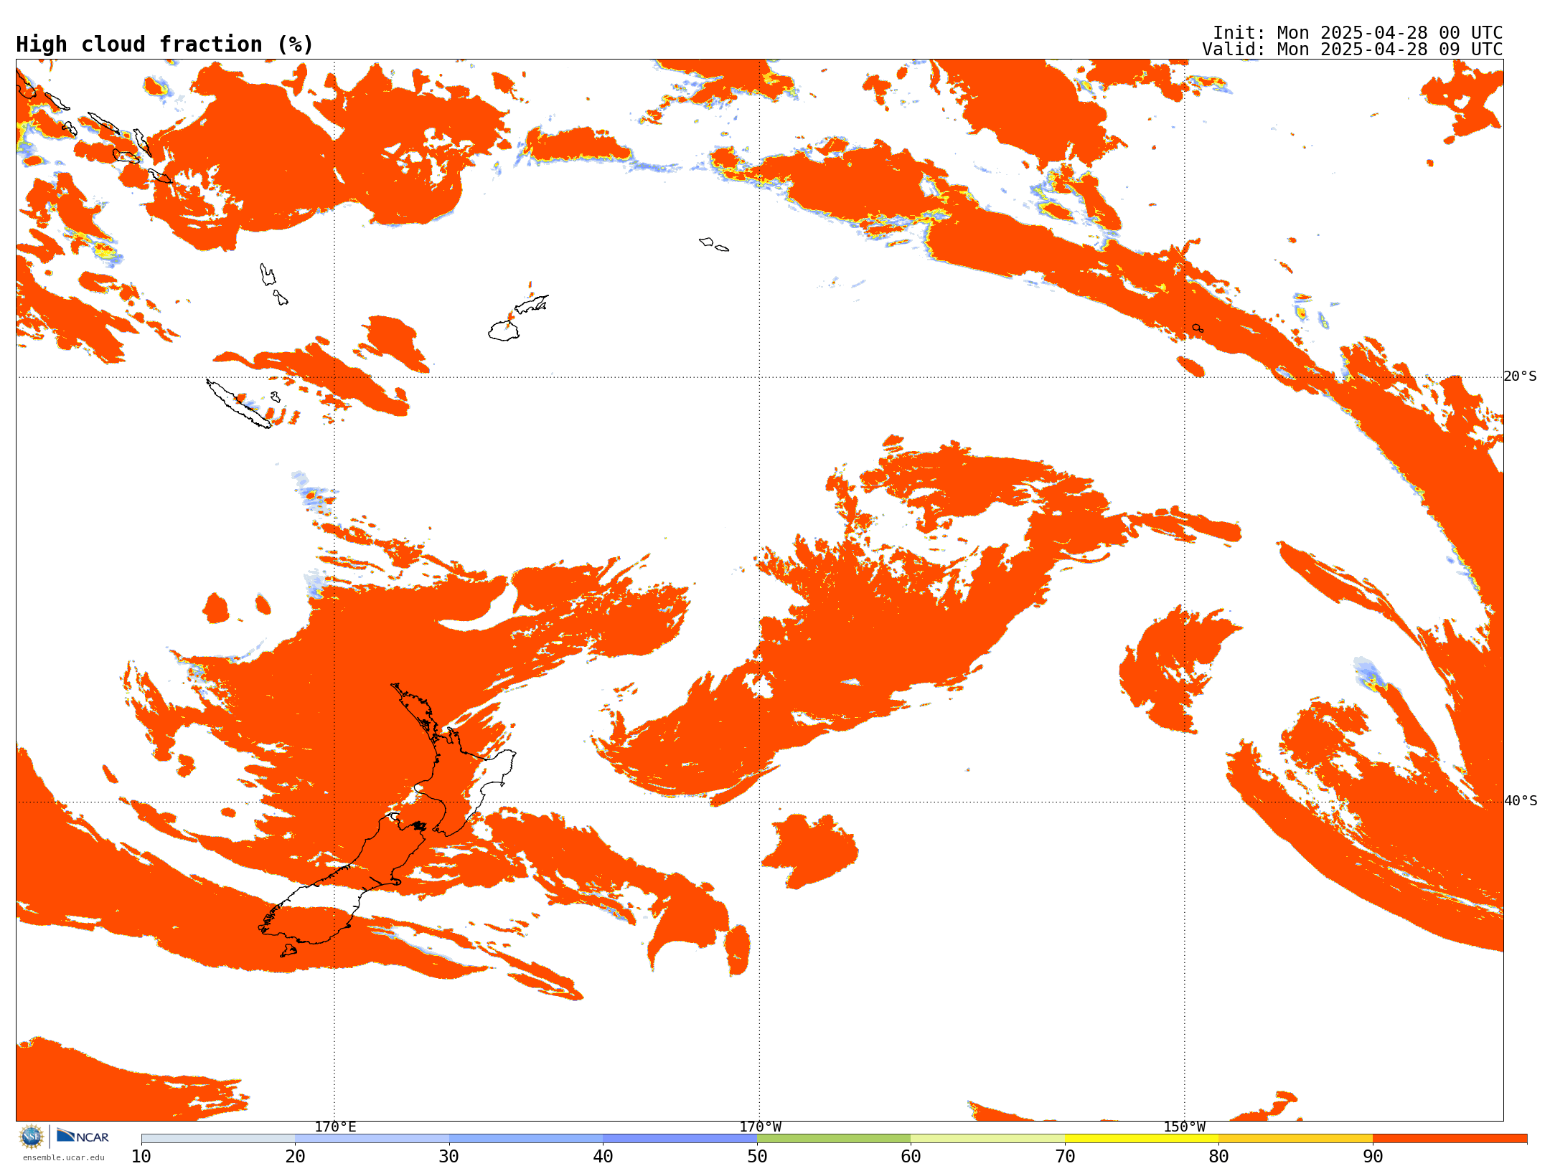
Task: Click the colorbar tick label 20
Action: point(295,1157)
